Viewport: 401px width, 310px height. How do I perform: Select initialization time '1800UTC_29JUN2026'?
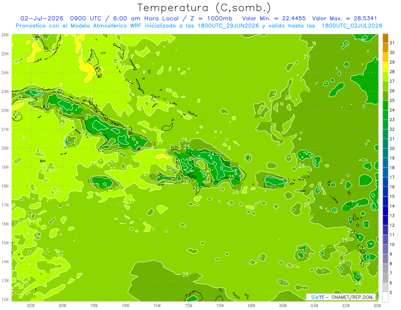click(x=228, y=26)
